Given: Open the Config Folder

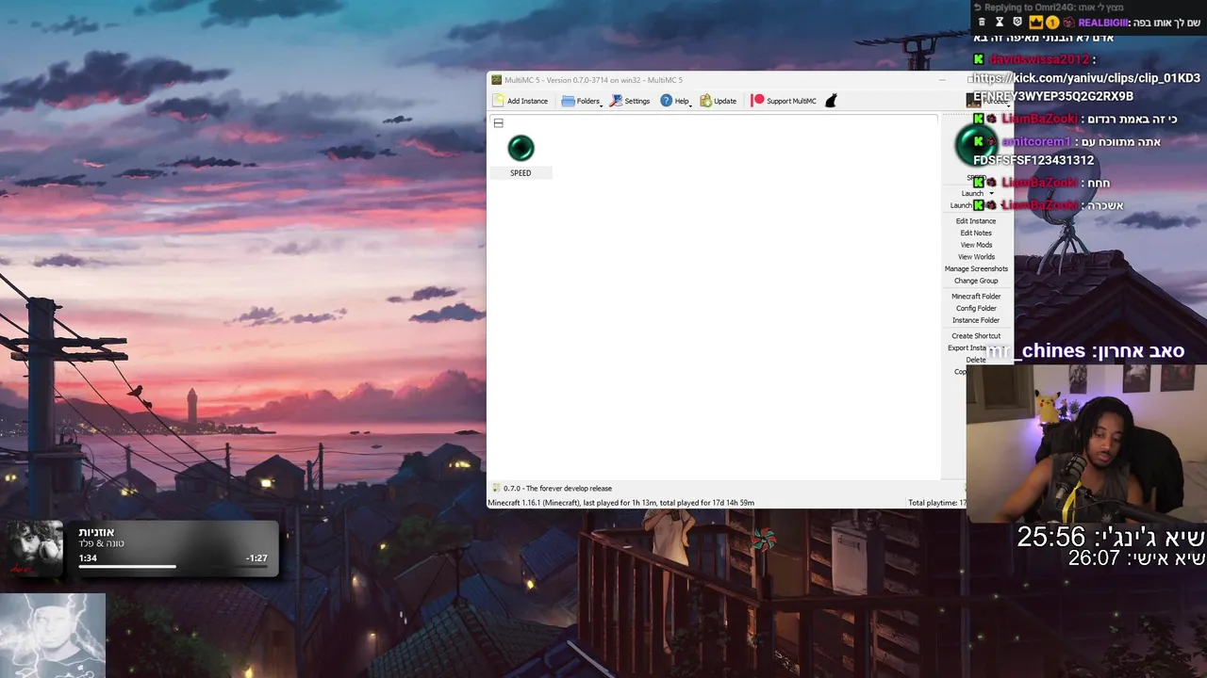Looking at the screenshot, I should pyautogui.click(x=976, y=308).
